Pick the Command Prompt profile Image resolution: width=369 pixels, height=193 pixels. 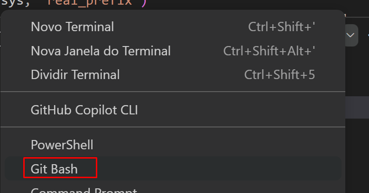coord(84,190)
